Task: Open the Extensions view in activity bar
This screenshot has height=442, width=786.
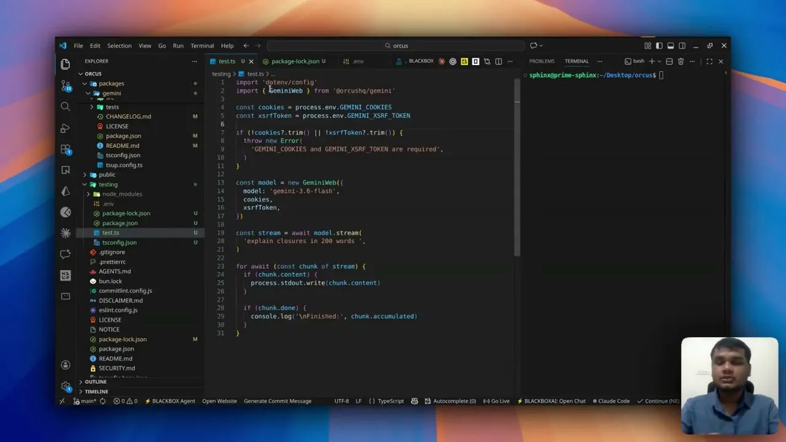Action: (66, 149)
